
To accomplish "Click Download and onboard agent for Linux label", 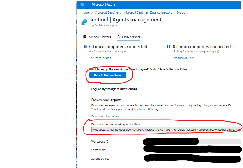I will (116, 125).
